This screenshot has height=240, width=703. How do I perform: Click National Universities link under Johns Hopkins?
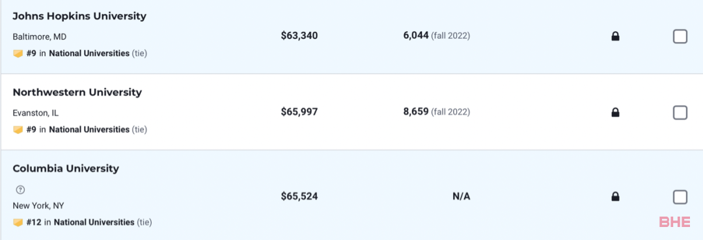click(89, 53)
